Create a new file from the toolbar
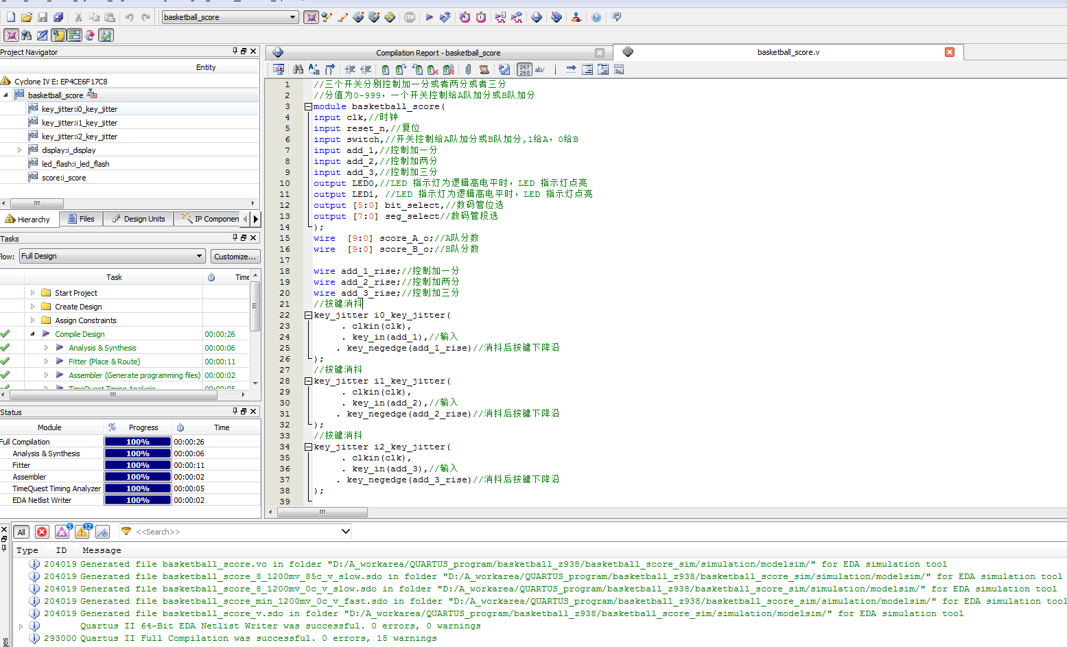This screenshot has width=1067, height=647. pyautogui.click(x=11, y=17)
